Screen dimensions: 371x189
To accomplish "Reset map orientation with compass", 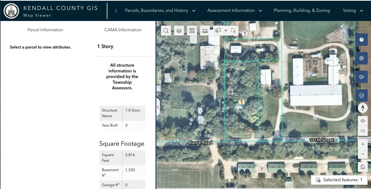I will [x=363, y=108].
